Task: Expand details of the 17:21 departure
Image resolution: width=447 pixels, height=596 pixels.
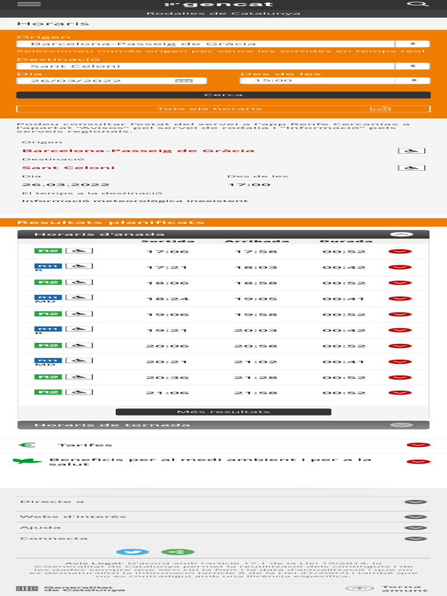Action: pos(400,267)
